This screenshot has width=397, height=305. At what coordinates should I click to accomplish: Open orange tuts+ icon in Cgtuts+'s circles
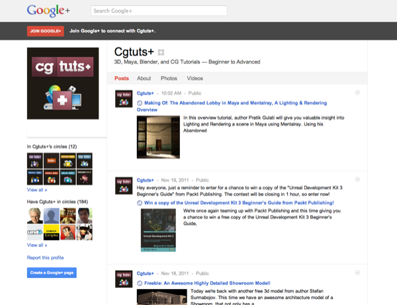[52, 161]
